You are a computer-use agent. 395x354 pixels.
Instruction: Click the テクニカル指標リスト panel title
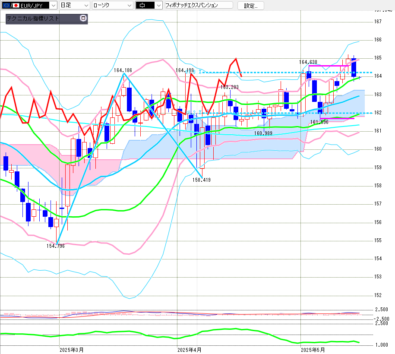coord(32,19)
